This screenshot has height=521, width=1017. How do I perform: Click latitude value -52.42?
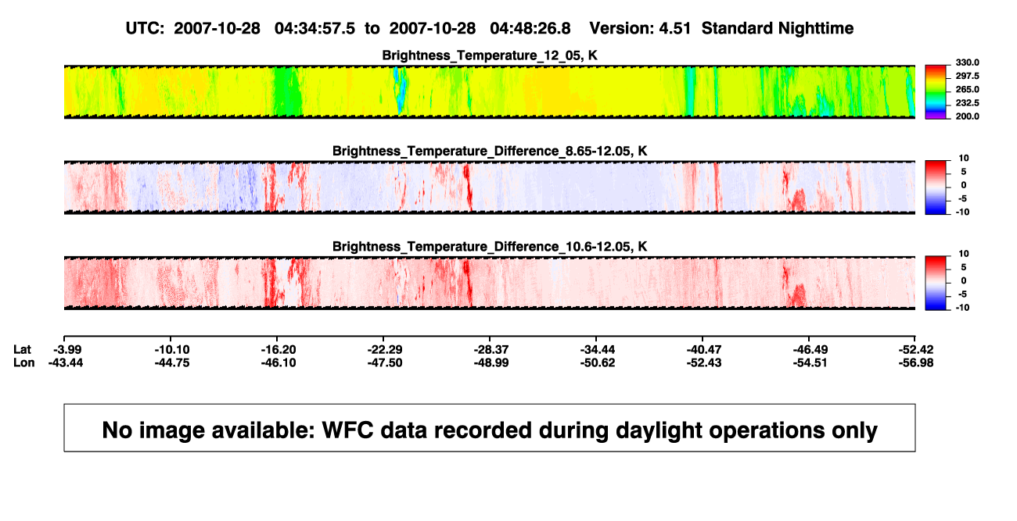(x=915, y=349)
